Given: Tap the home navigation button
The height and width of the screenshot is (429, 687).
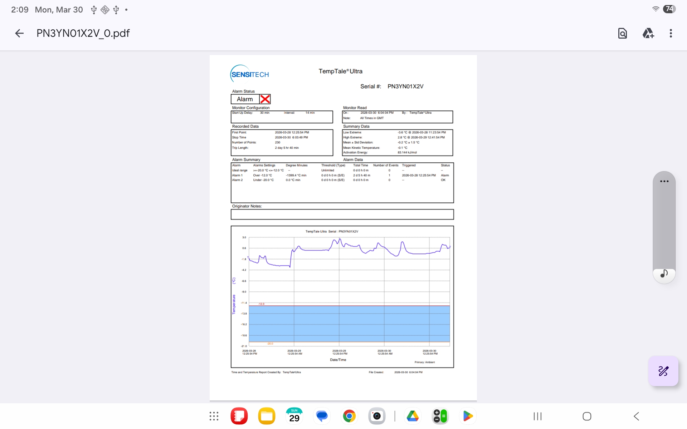Looking at the screenshot, I should pos(587,416).
